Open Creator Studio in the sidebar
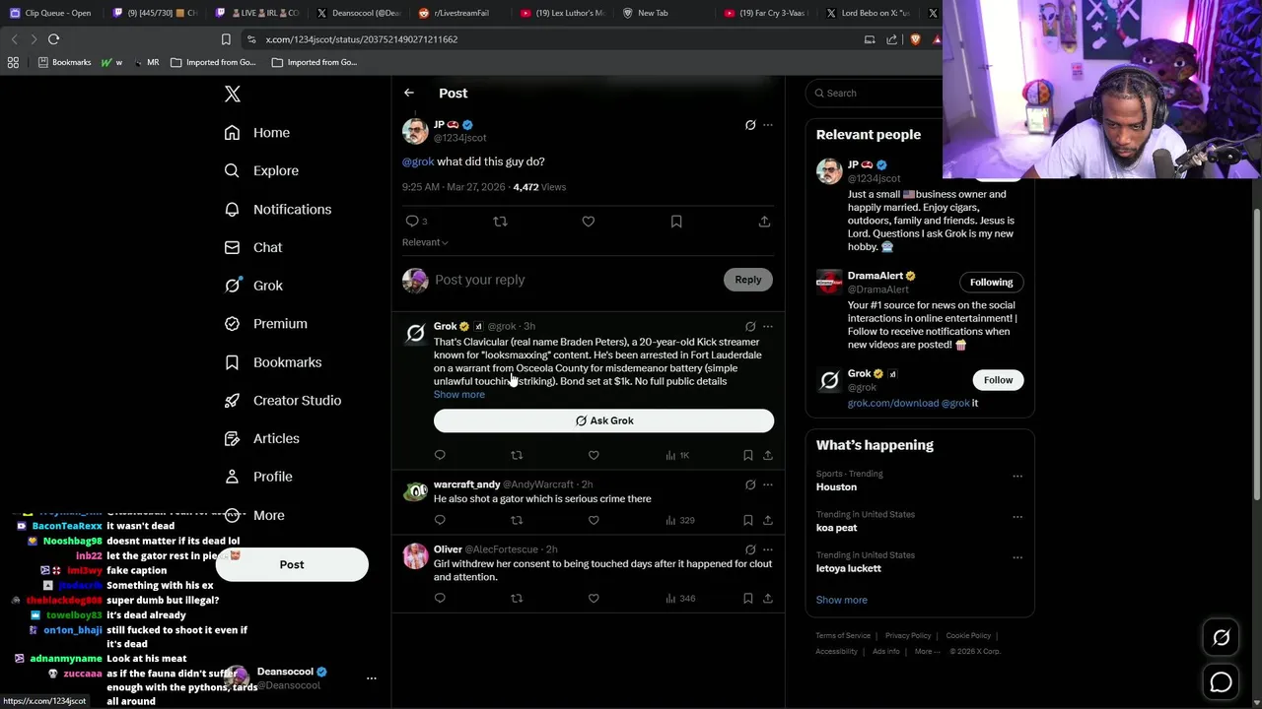 (283, 400)
